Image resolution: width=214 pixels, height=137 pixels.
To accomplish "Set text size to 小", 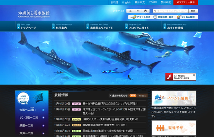I will (130, 11).
